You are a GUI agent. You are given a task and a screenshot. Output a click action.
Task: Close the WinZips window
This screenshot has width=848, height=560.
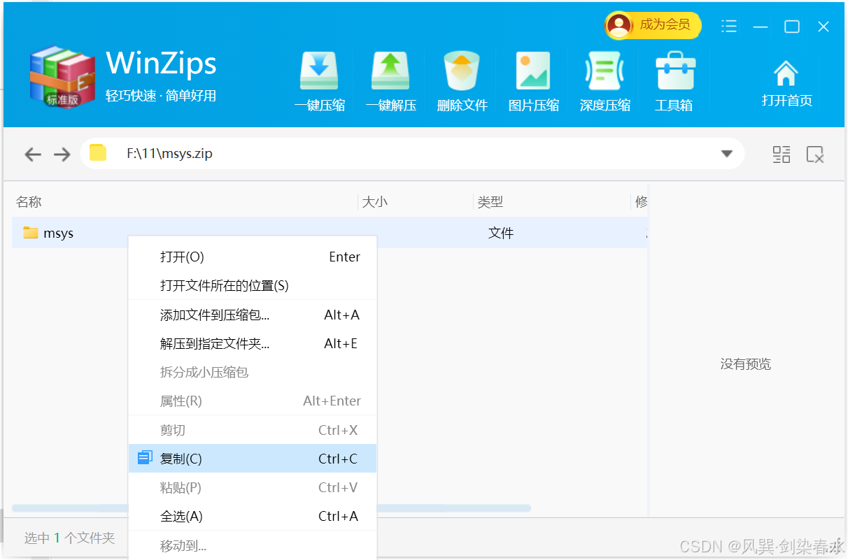824,27
